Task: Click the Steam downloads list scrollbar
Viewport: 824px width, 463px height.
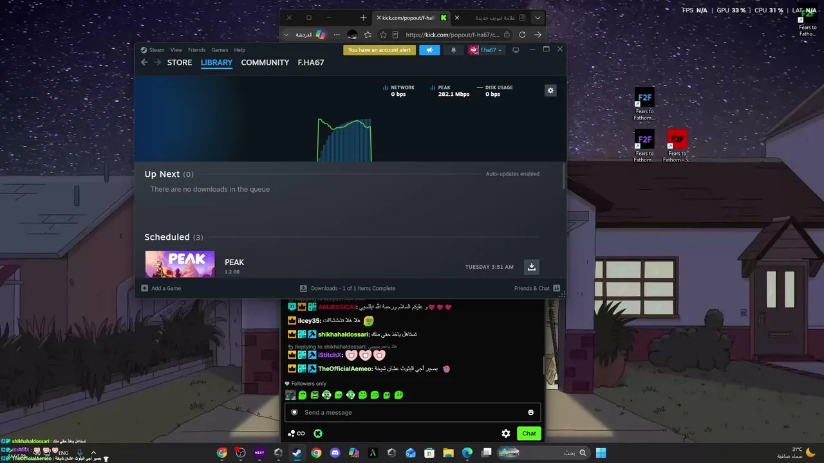Action: (564, 176)
